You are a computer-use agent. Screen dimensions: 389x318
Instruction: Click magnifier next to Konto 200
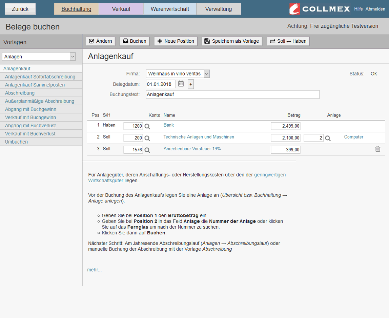coord(147,138)
